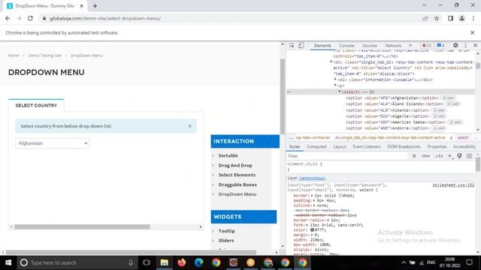Open the Draggable Boxes sidebar link
Image resolution: width=481 pixels, height=270 pixels.
tap(237, 184)
